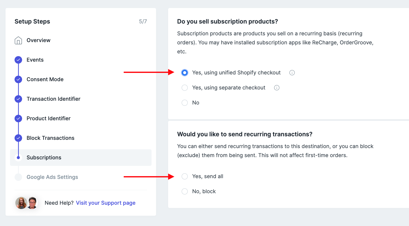Select 'Yes, using unified Shopify checkout'
This screenshot has height=226, width=409.
click(x=185, y=73)
